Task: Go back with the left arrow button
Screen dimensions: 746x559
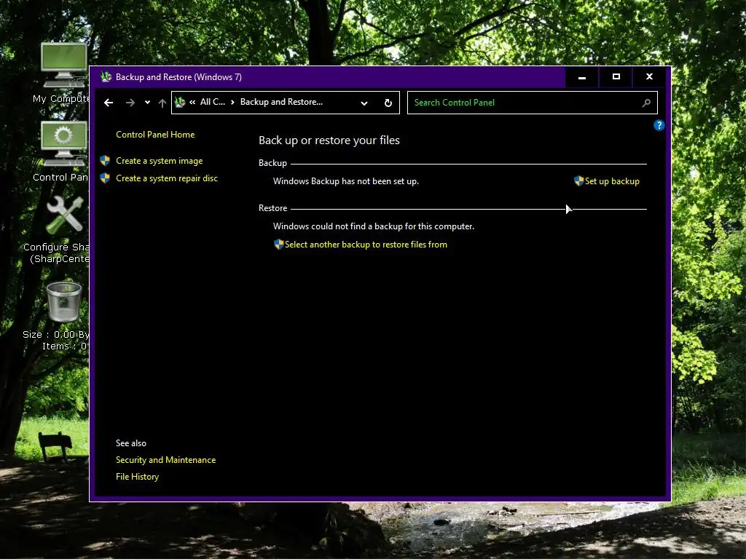Action: point(109,103)
